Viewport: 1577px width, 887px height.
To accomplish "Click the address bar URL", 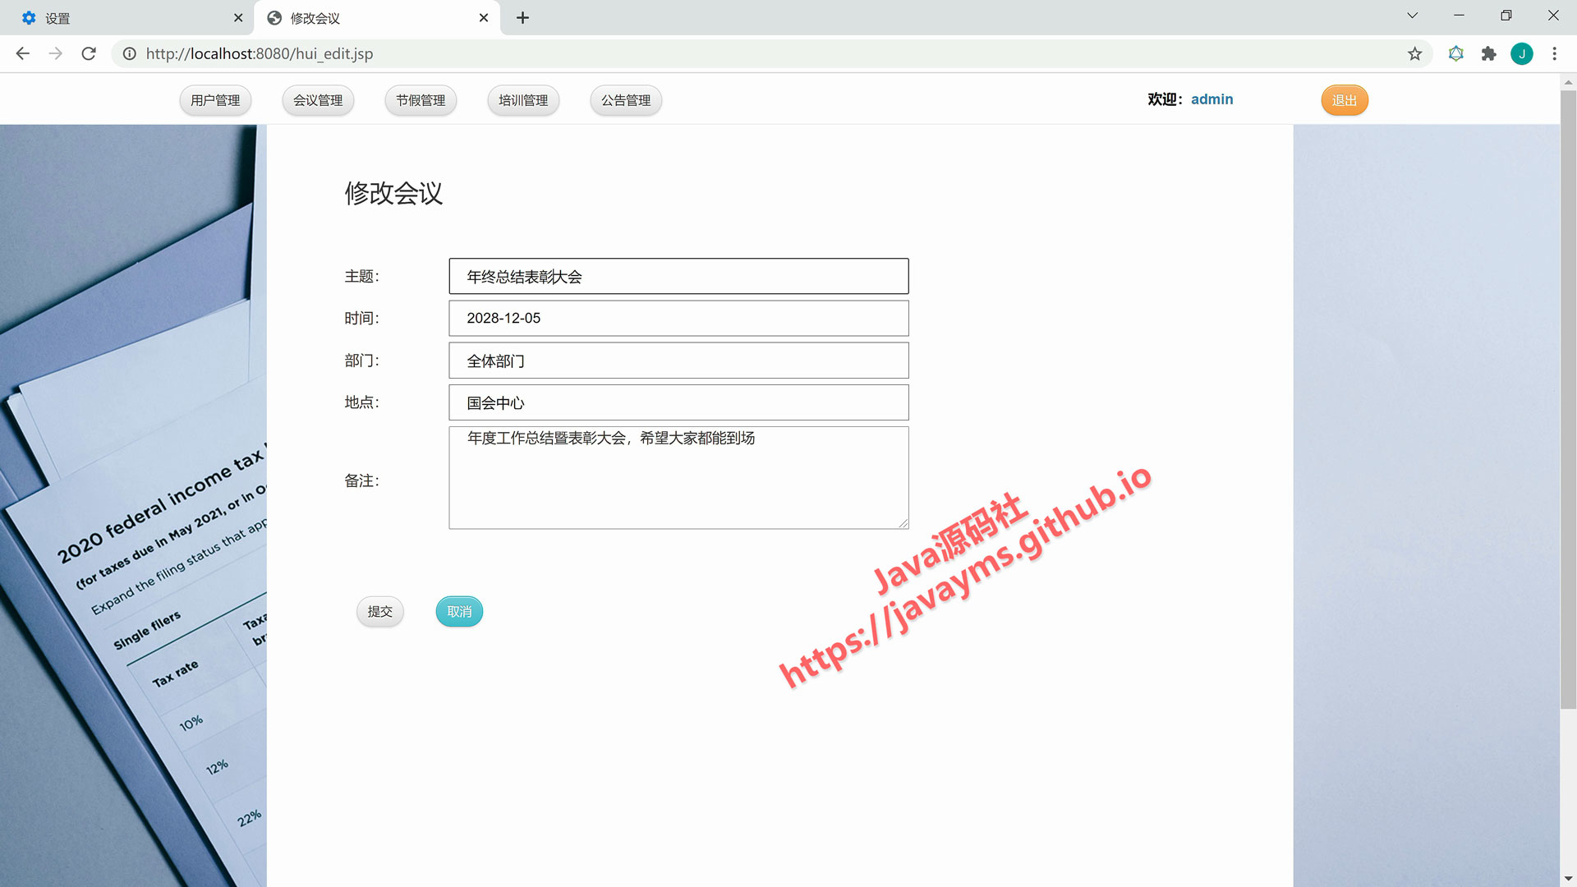I will [x=260, y=53].
